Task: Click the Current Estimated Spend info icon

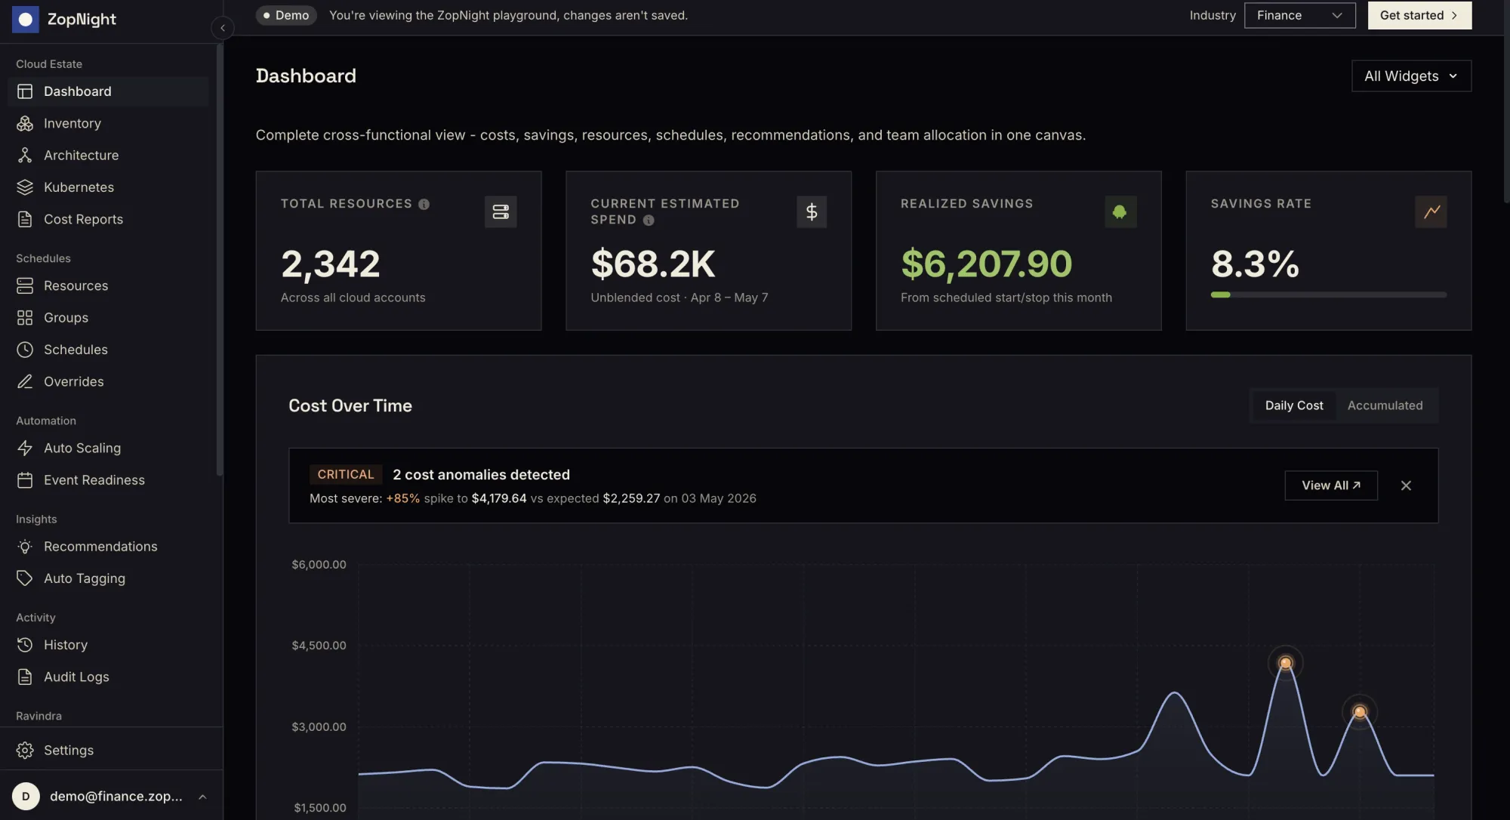Action: click(649, 220)
